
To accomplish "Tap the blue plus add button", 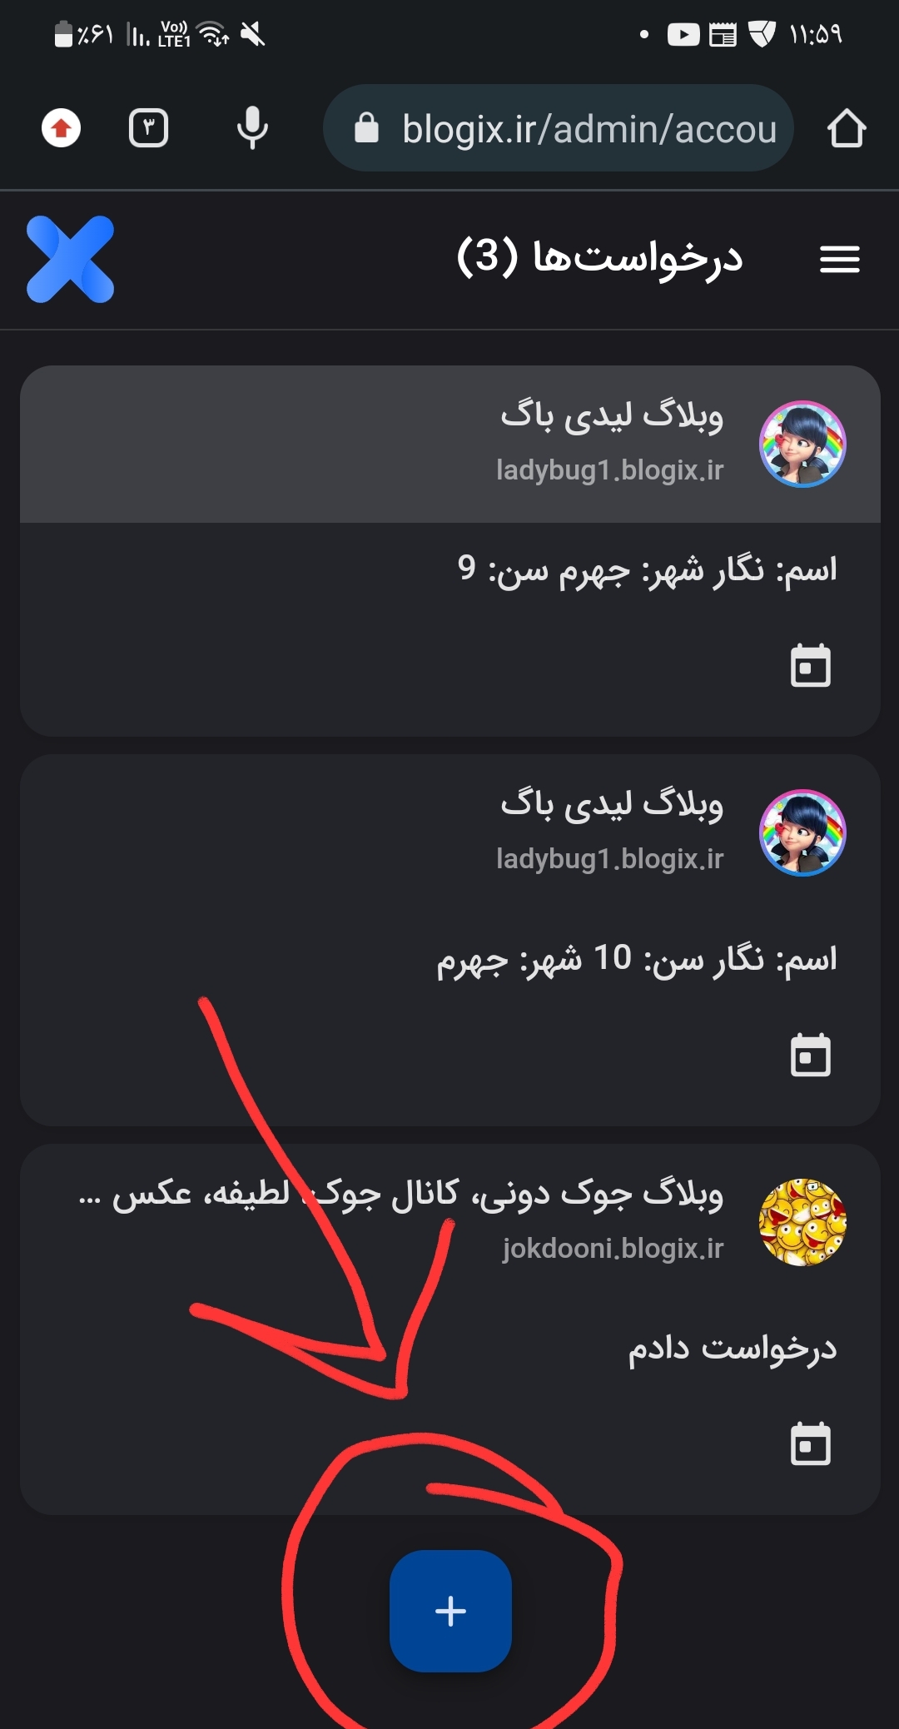I will 450,1611.
